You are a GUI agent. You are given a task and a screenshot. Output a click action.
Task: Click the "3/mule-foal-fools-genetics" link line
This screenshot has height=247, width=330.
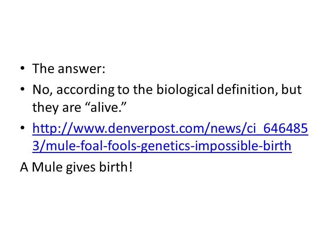point(162,146)
